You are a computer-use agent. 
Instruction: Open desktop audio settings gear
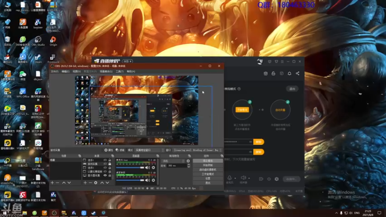(x=153, y=180)
